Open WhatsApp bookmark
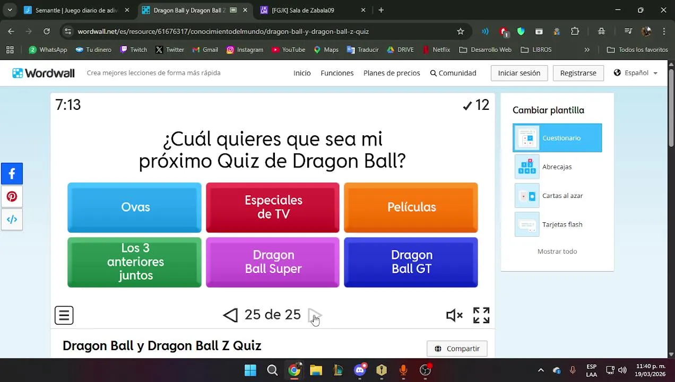 pos(48,50)
